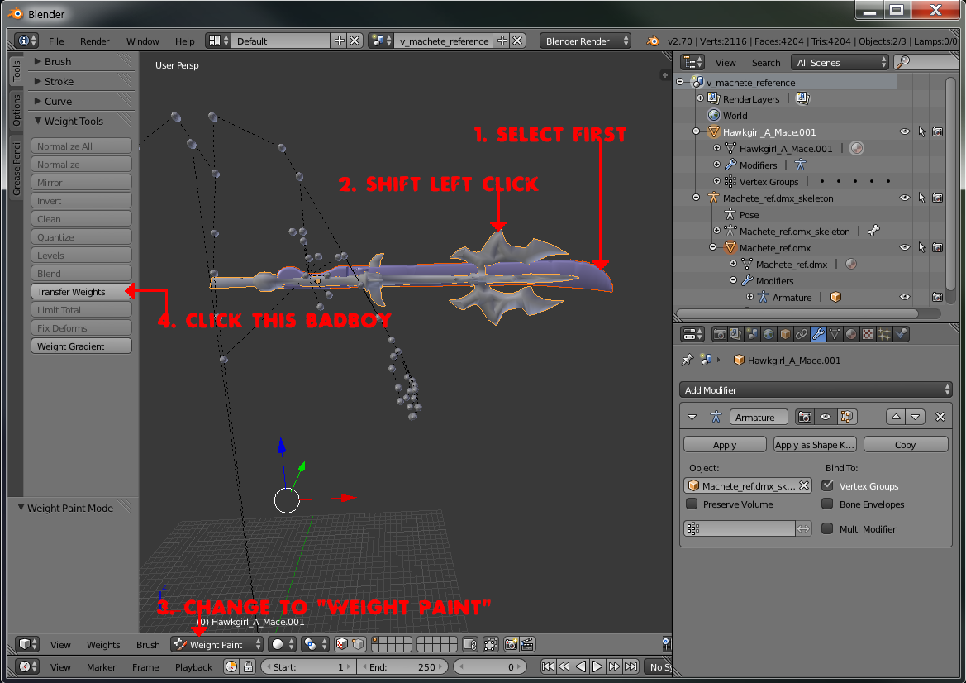Image resolution: width=966 pixels, height=683 pixels.
Task: Click the modifier Apply button
Action: (725, 444)
